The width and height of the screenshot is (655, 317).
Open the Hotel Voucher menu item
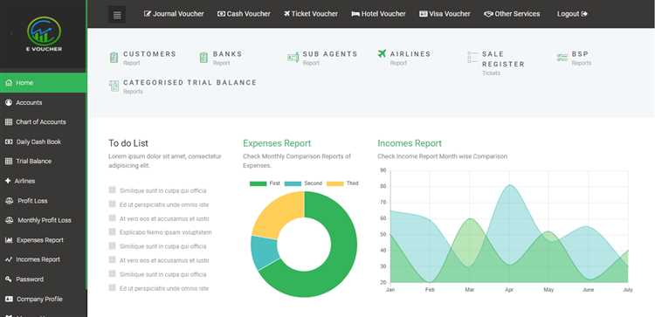tap(378, 14)
